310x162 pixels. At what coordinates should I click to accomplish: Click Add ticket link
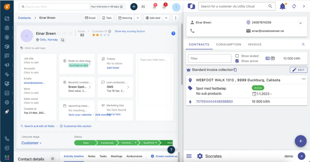pyautogui.click(x=113, y=68)
